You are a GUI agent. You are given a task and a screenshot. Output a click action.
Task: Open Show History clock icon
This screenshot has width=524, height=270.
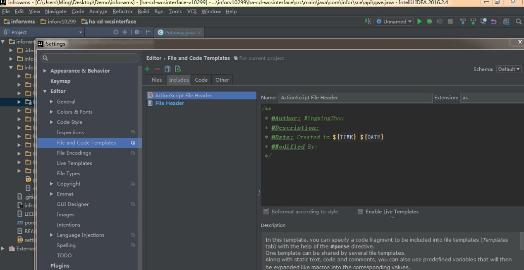pyautogui.click(x=483, y=22)
